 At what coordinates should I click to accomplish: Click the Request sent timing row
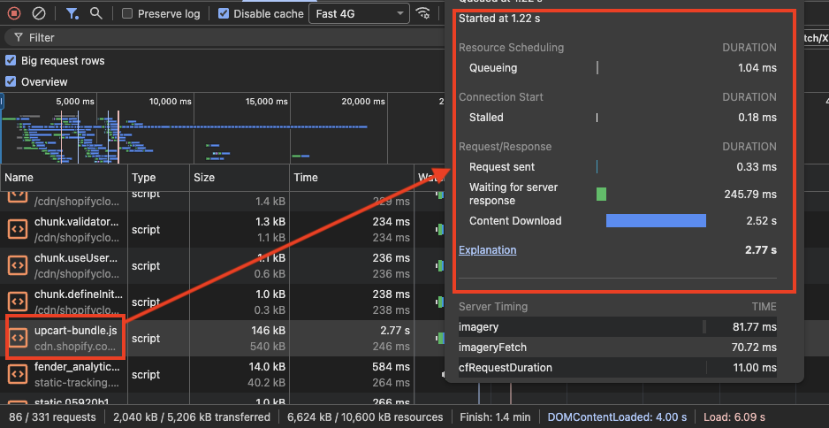point(618,167)
